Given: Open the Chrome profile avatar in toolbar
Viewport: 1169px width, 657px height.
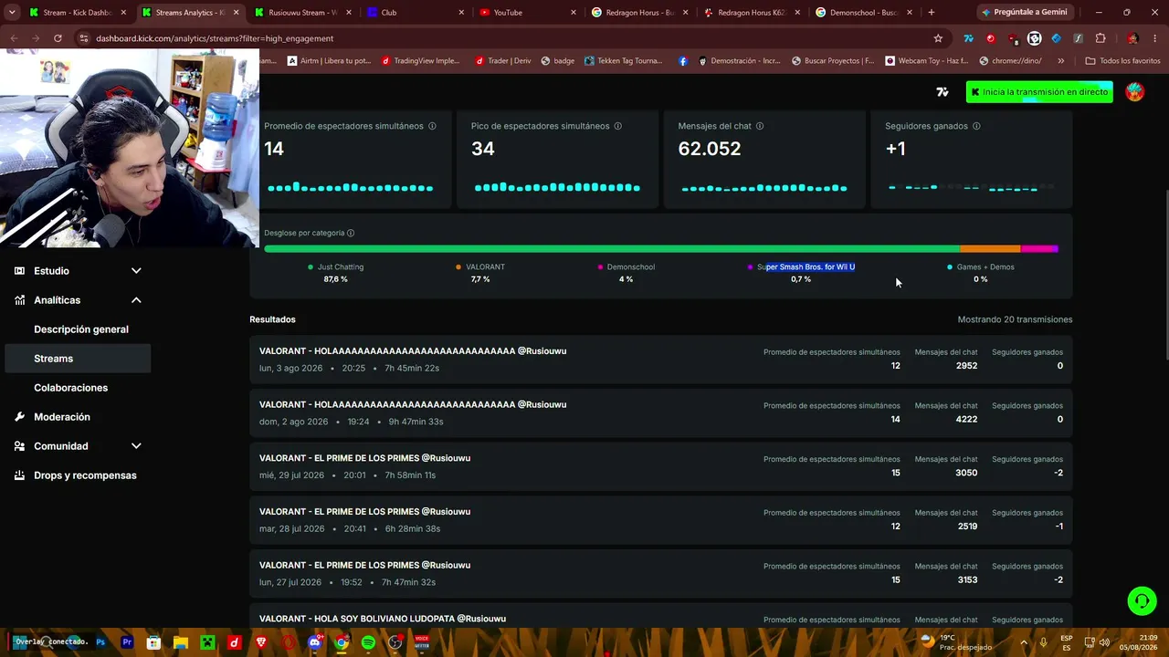Looking at the screenshot, I should [1132, 38].
